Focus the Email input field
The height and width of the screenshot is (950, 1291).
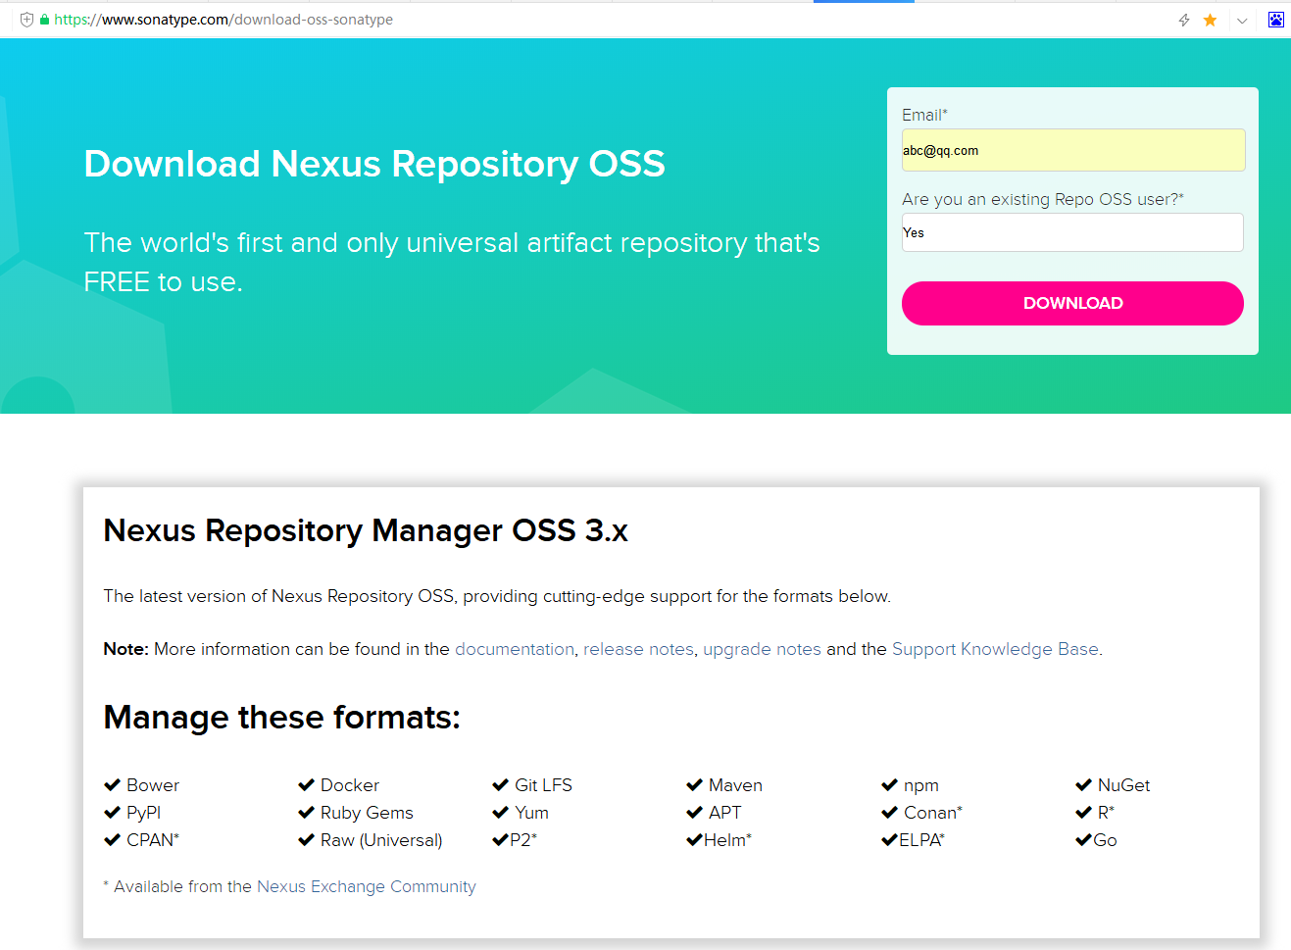click(1073, 150)
